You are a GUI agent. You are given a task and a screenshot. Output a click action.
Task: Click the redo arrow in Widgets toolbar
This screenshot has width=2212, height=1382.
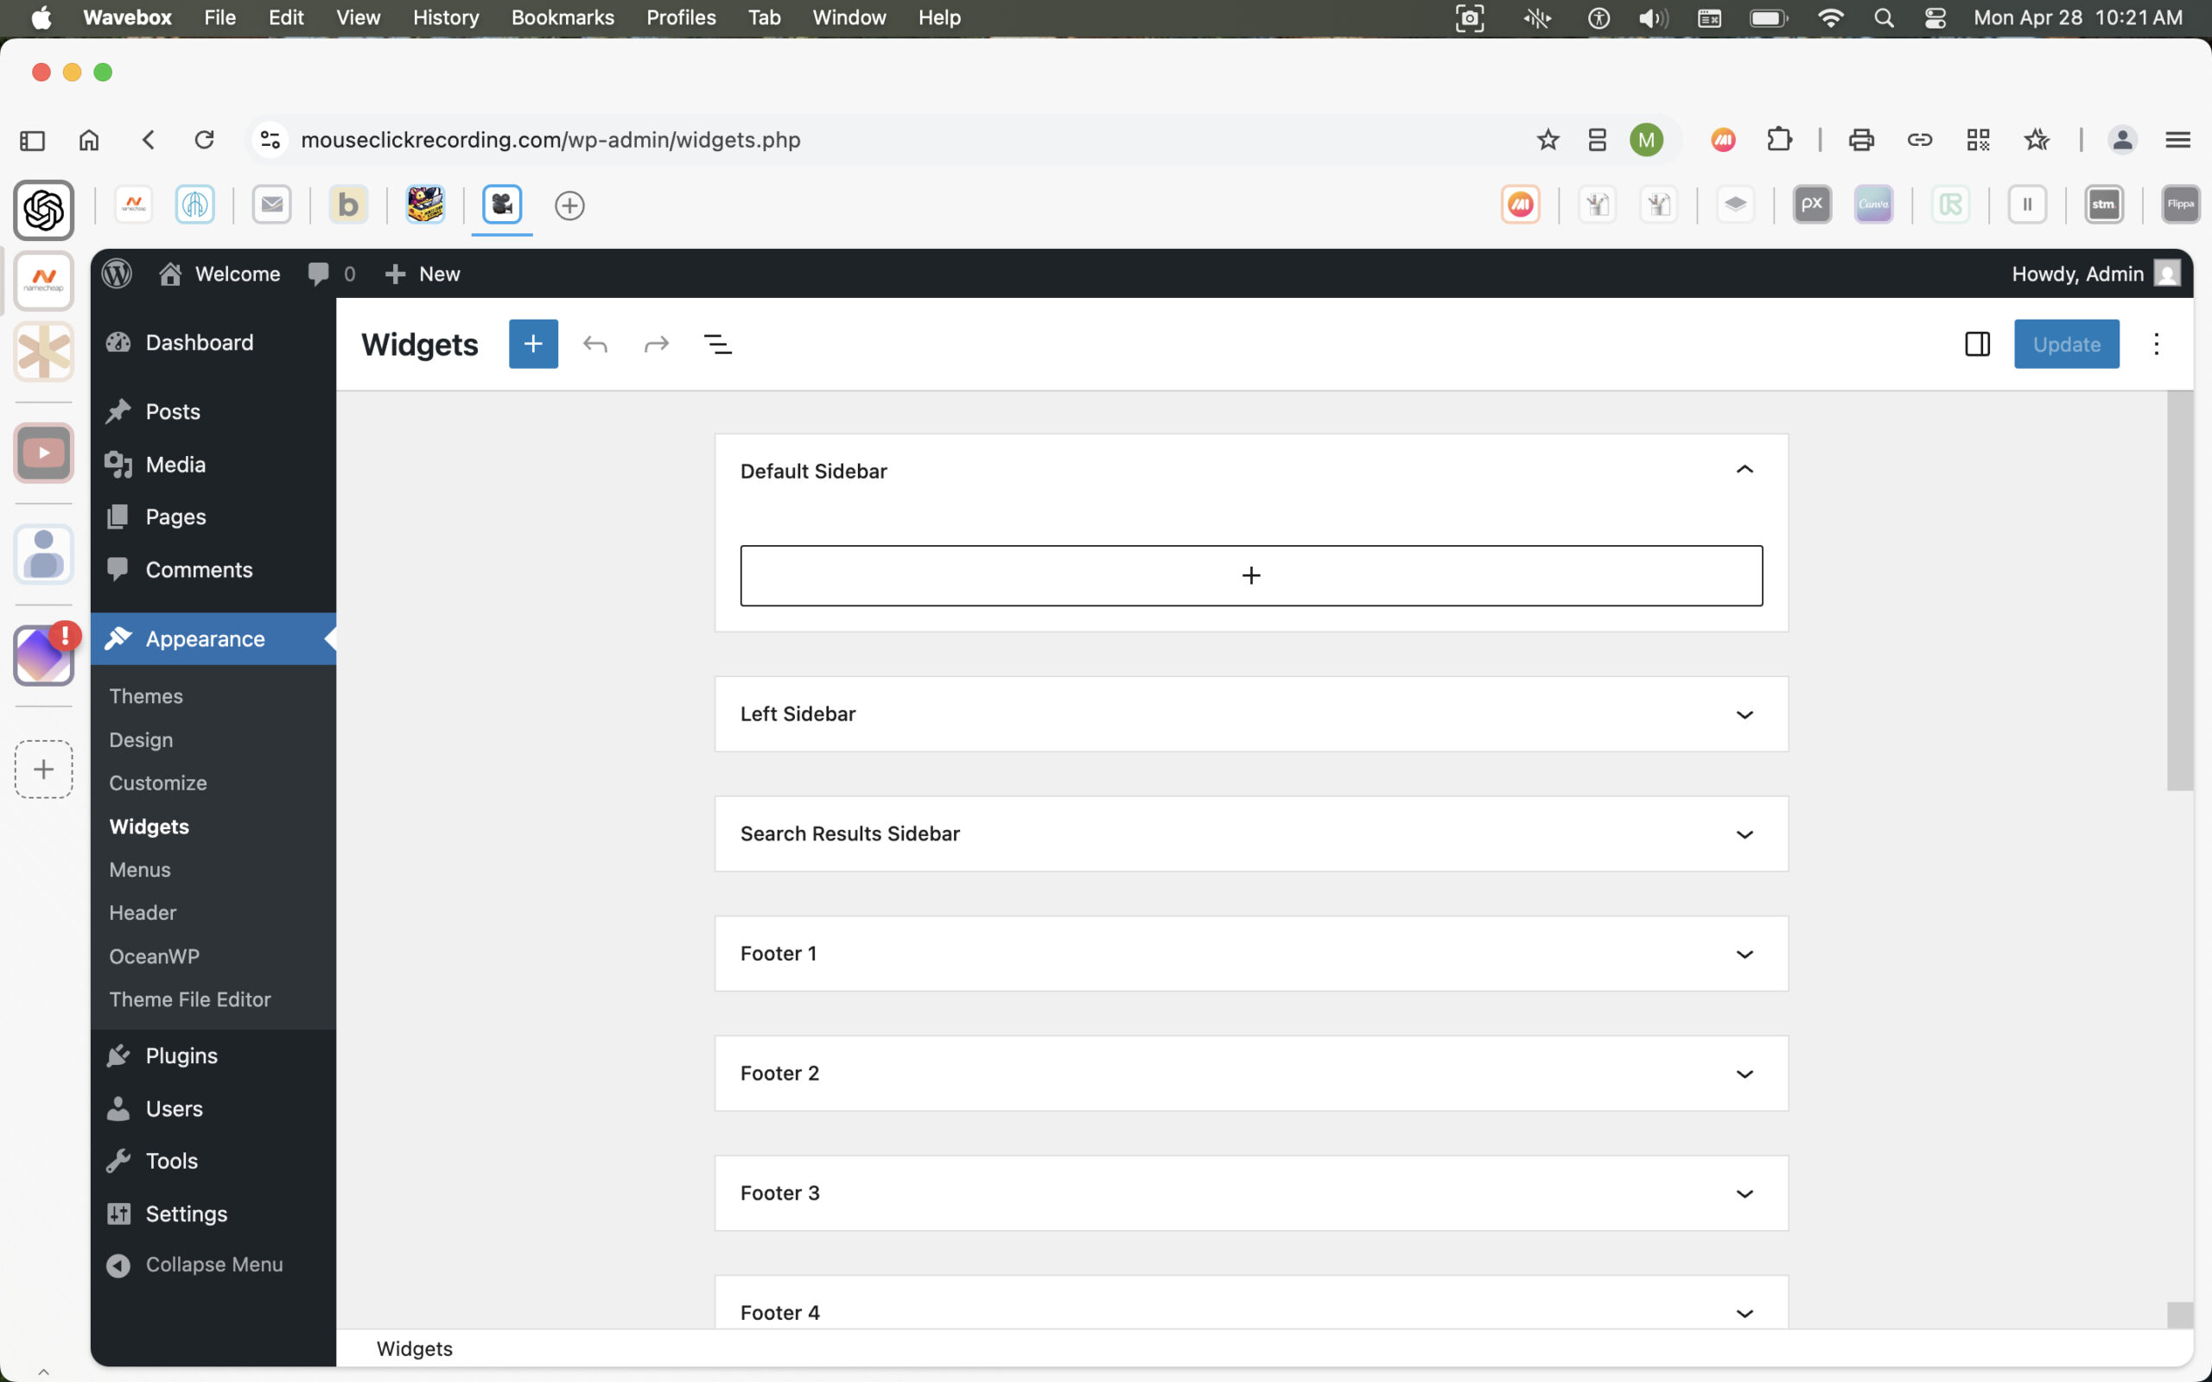pyautogui.click(x=657, y=345)
